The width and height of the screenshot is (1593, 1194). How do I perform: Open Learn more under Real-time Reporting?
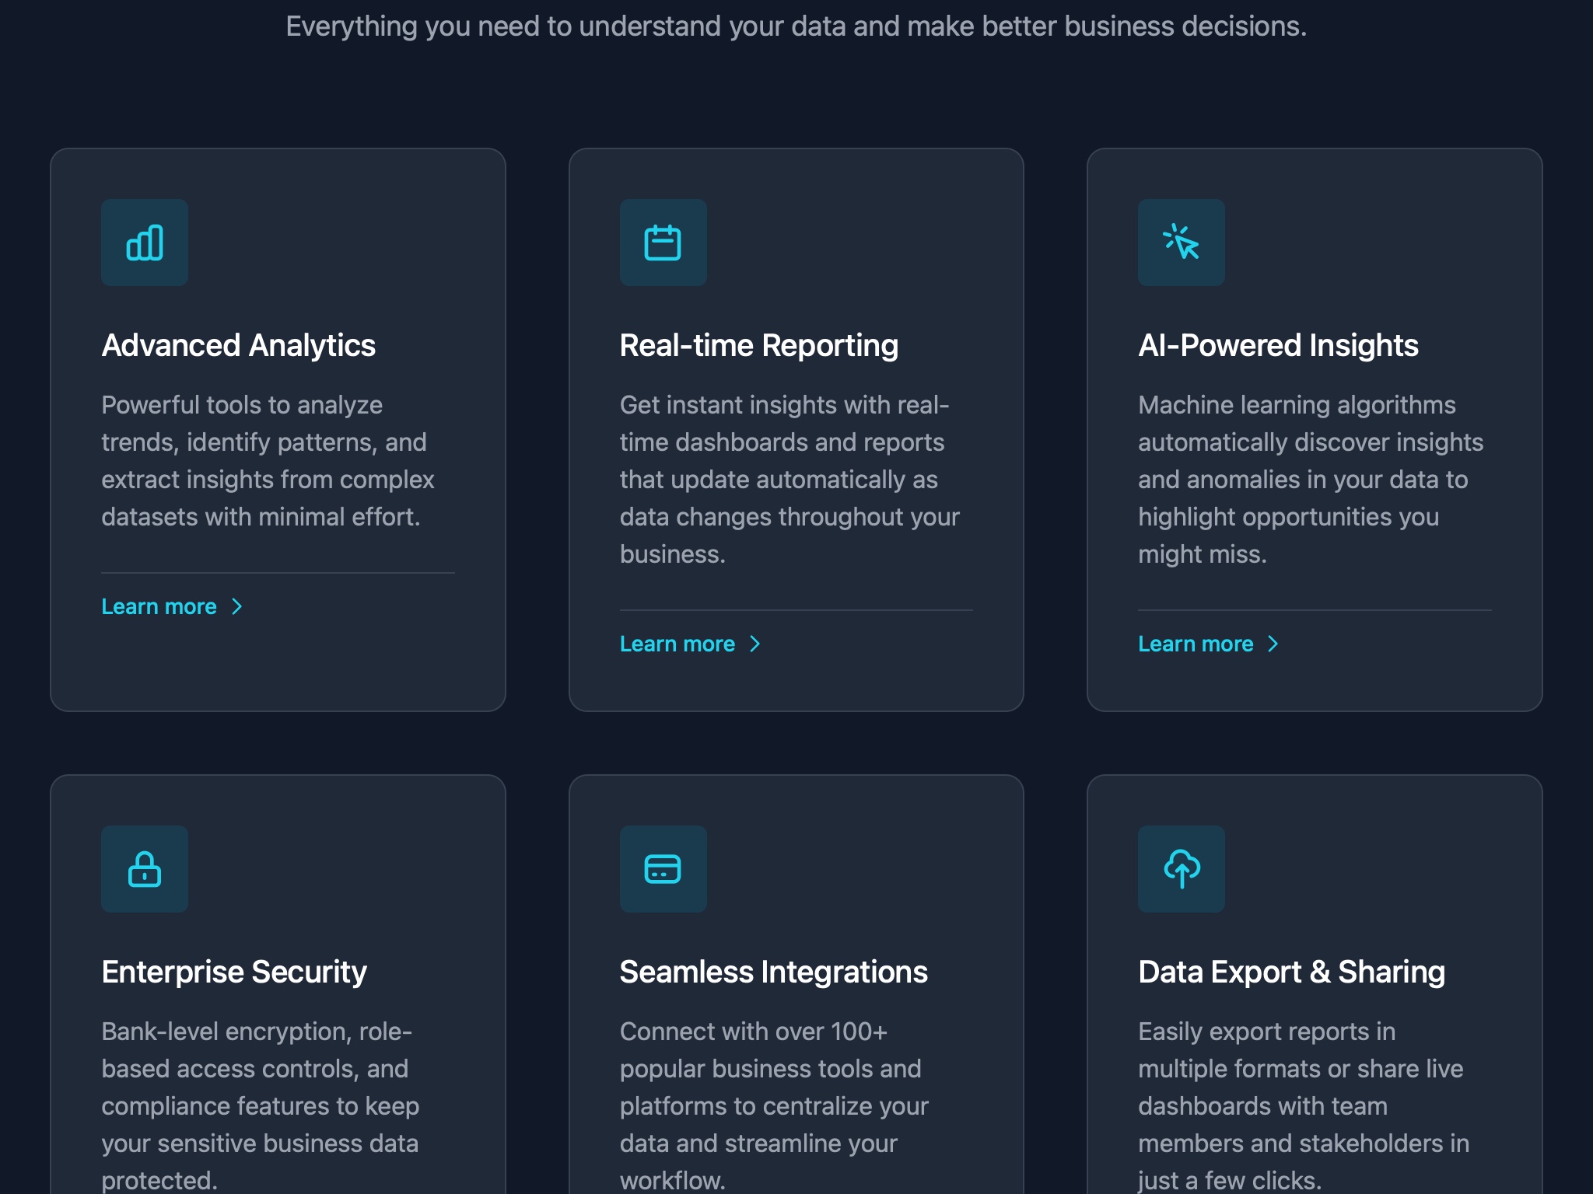(x=676, y=644)
